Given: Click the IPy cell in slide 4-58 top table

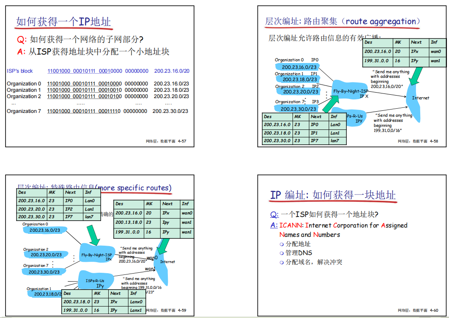Looking at the screenshot, I should tap(419, 61).
